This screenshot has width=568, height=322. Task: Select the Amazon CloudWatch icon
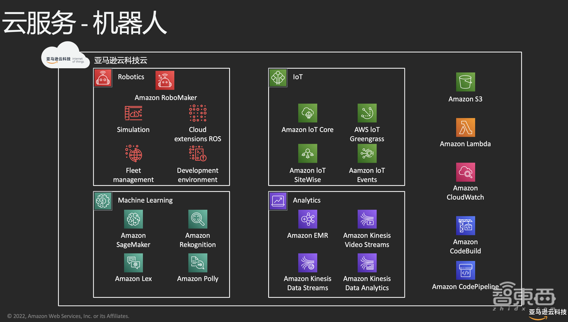click(x=465, y=172)
